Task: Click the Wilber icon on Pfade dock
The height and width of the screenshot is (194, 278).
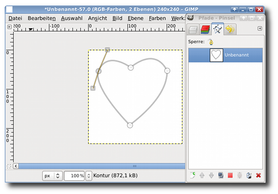Action: pos(190,18)
